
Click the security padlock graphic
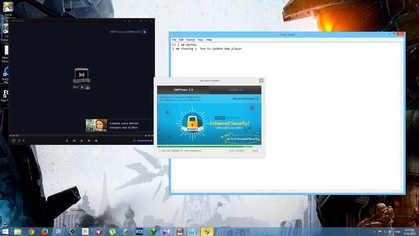[x=192, y=124]
